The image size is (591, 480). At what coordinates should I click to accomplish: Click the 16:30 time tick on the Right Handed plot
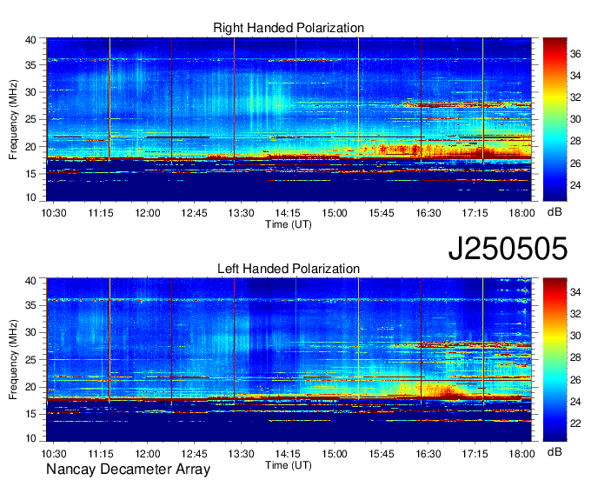tap(428, 213)
